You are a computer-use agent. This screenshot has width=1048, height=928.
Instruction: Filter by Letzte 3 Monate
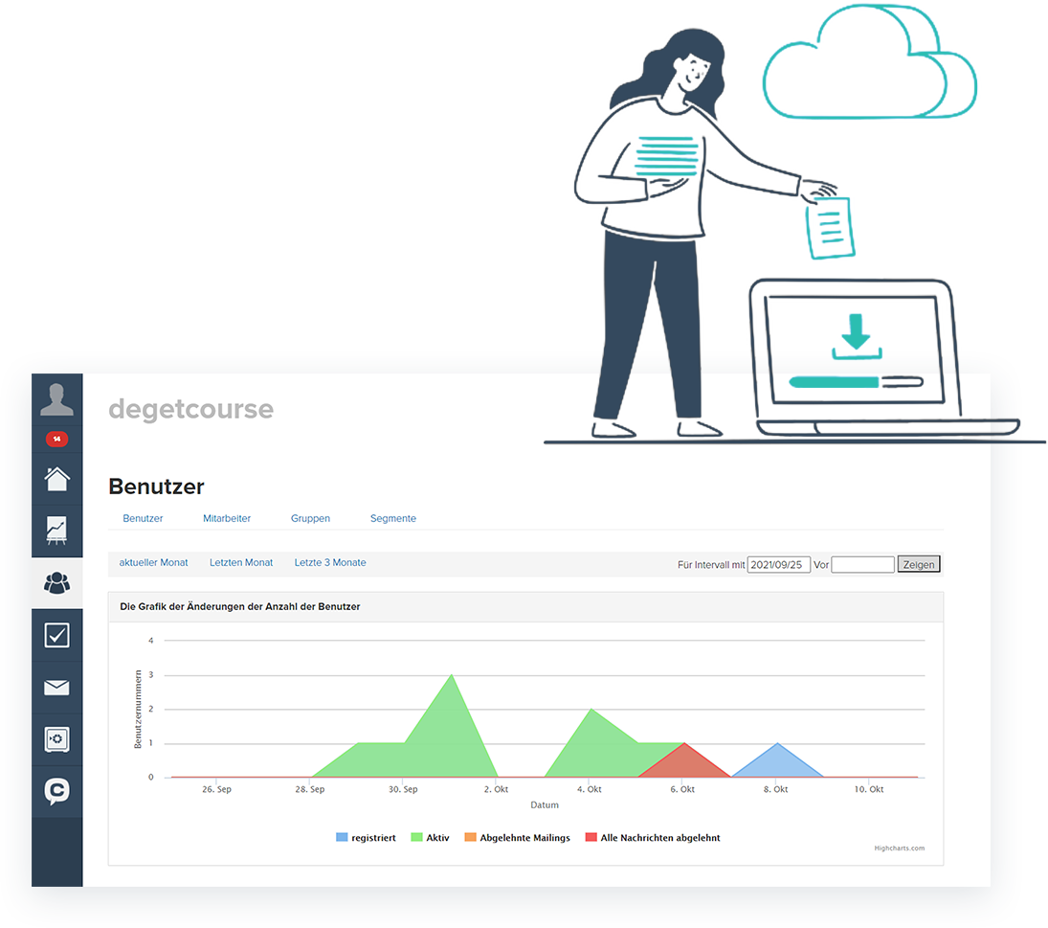coord(330,562)
